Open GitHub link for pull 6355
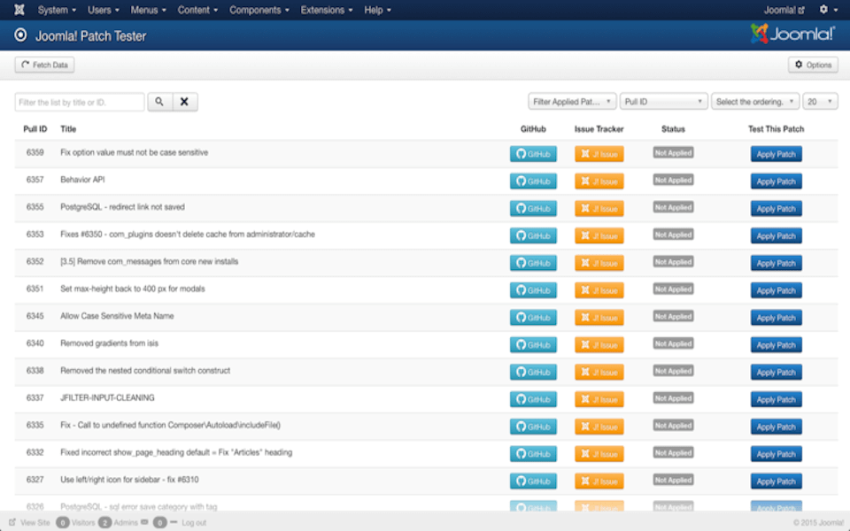 533,209
